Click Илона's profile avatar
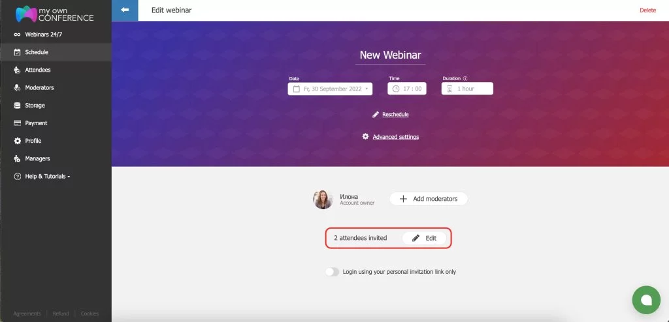Image resolution: width=669 pixels, height=322 pixels. click(x=323, y=199)
